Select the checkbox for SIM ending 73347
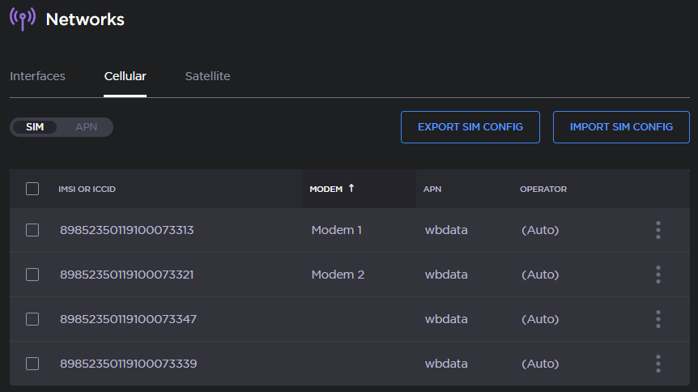Viewport: 698px width, 392px height. point(32,319)
